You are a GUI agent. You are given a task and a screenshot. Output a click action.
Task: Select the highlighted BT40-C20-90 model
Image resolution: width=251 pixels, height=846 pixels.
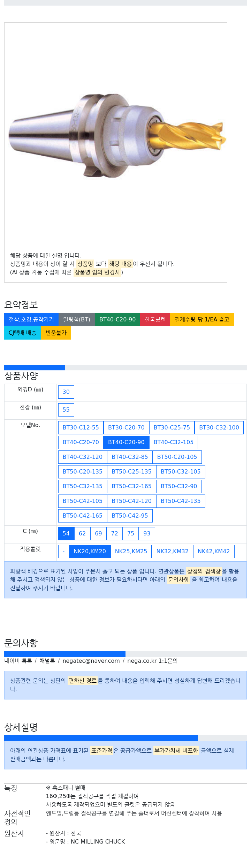pos(126,442)
